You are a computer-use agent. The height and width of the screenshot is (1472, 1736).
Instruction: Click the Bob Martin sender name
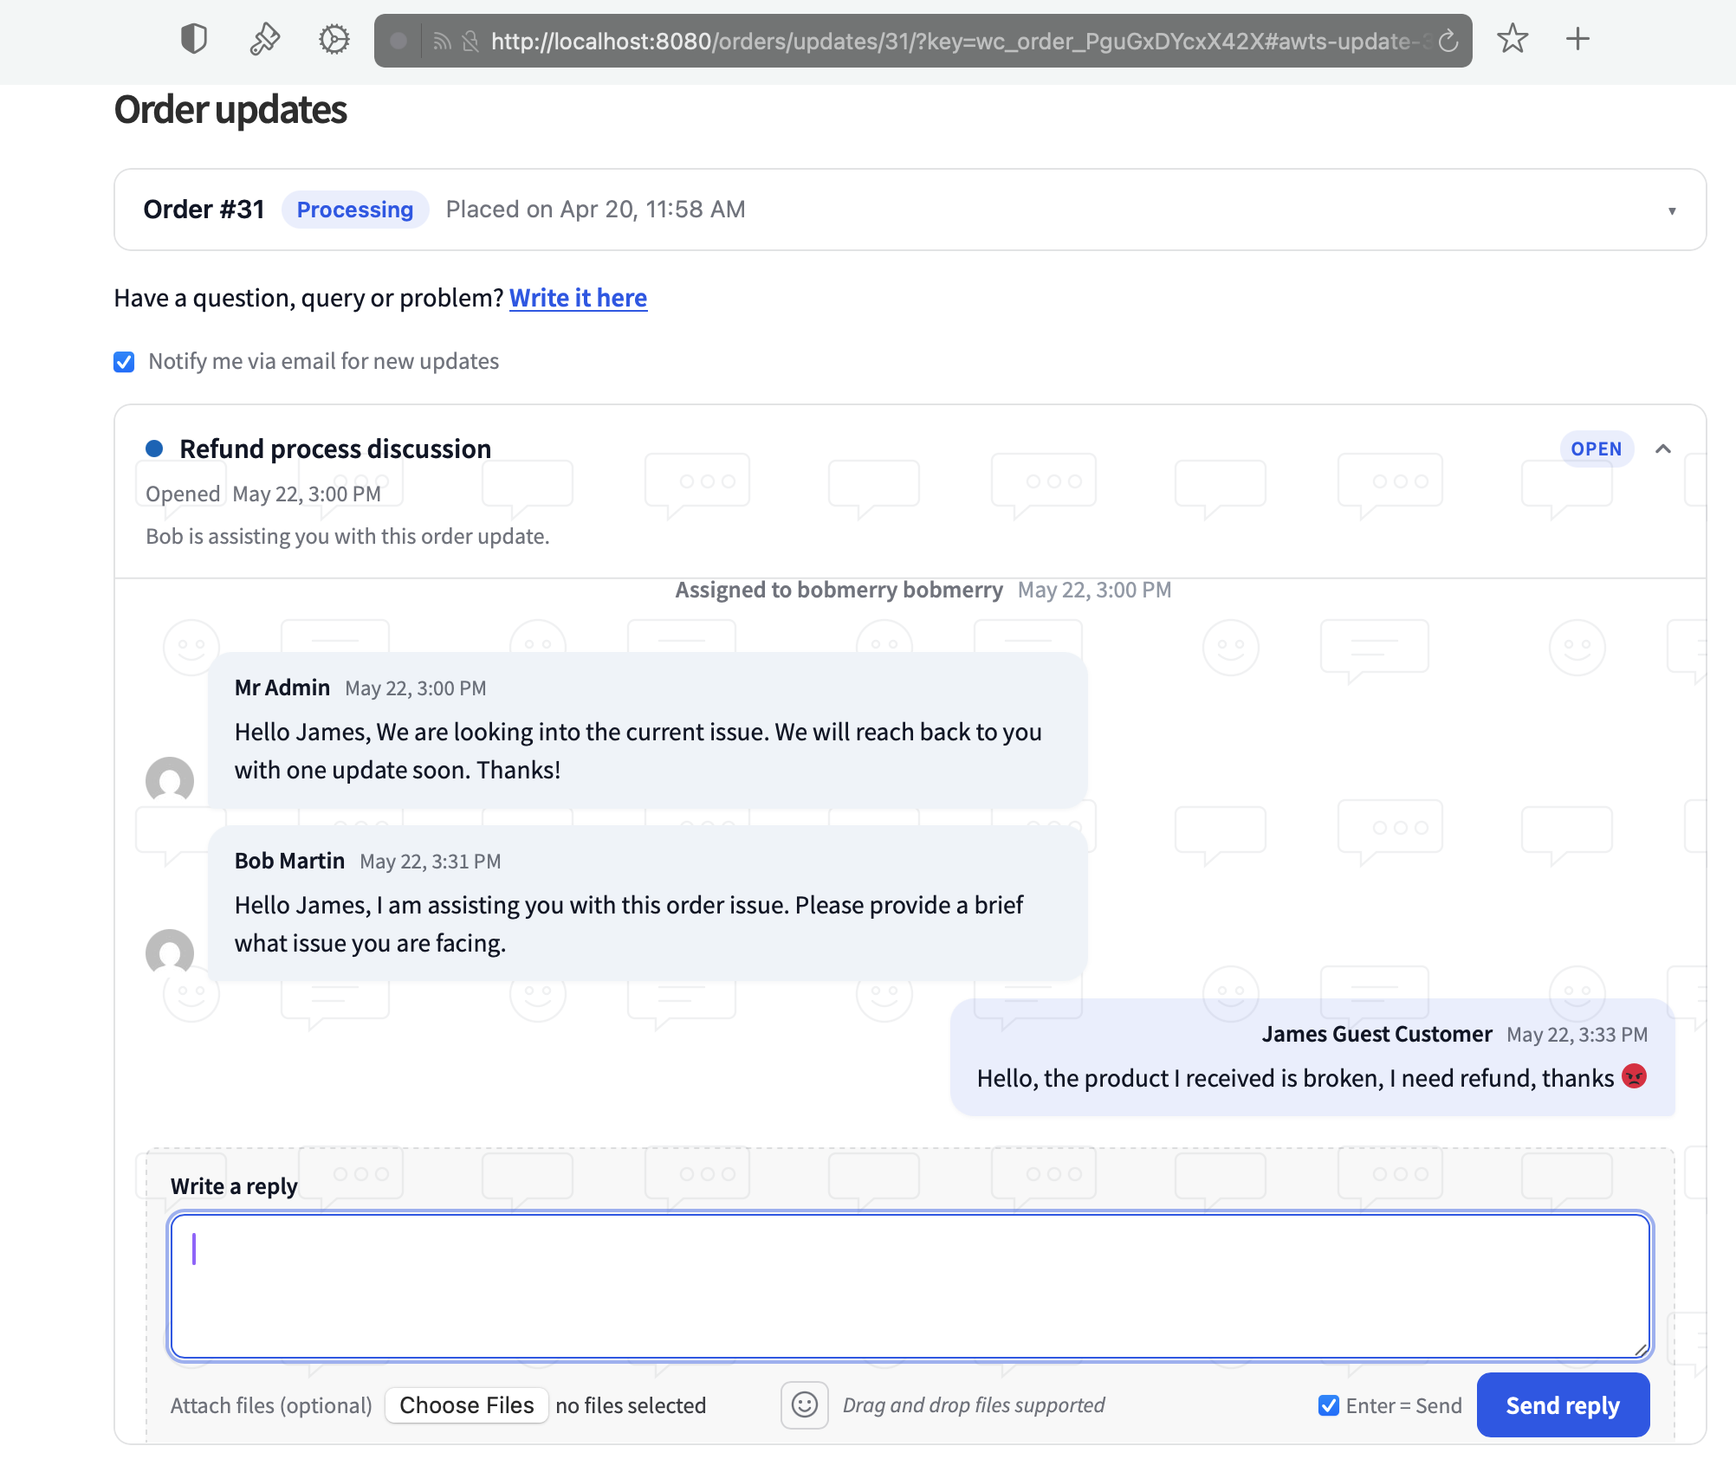coord(289,861)
